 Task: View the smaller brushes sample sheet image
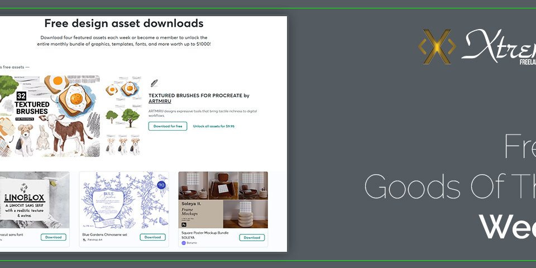(123, 116)
